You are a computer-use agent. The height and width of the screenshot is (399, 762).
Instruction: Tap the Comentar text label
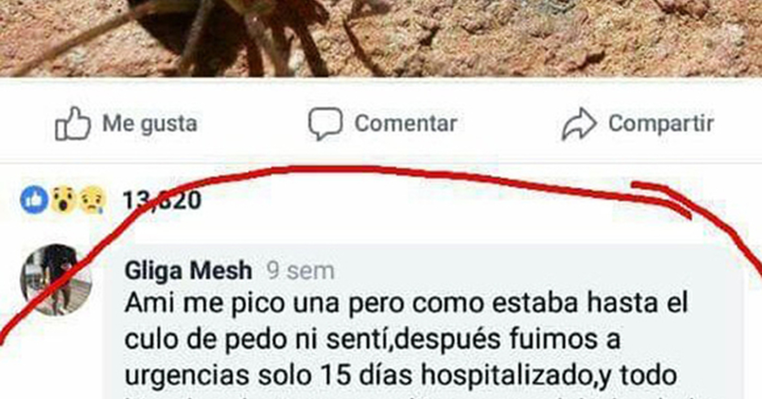pos(406,124)
